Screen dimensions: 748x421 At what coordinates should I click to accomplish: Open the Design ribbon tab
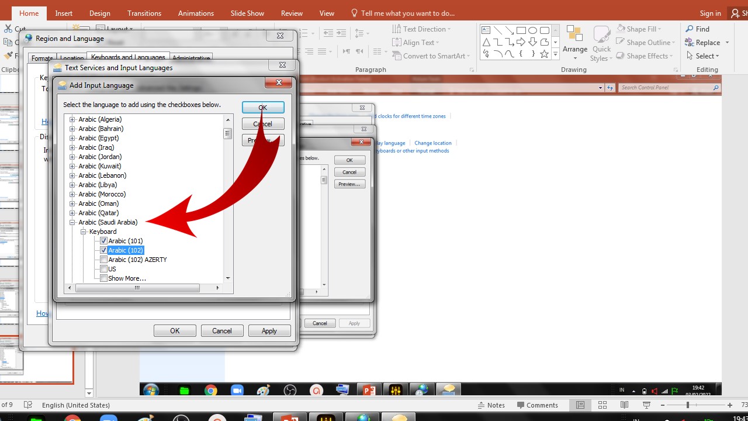point(100,13)
